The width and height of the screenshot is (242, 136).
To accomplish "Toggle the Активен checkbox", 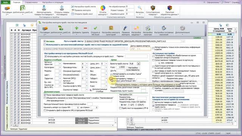I will [x=45, y=41].
